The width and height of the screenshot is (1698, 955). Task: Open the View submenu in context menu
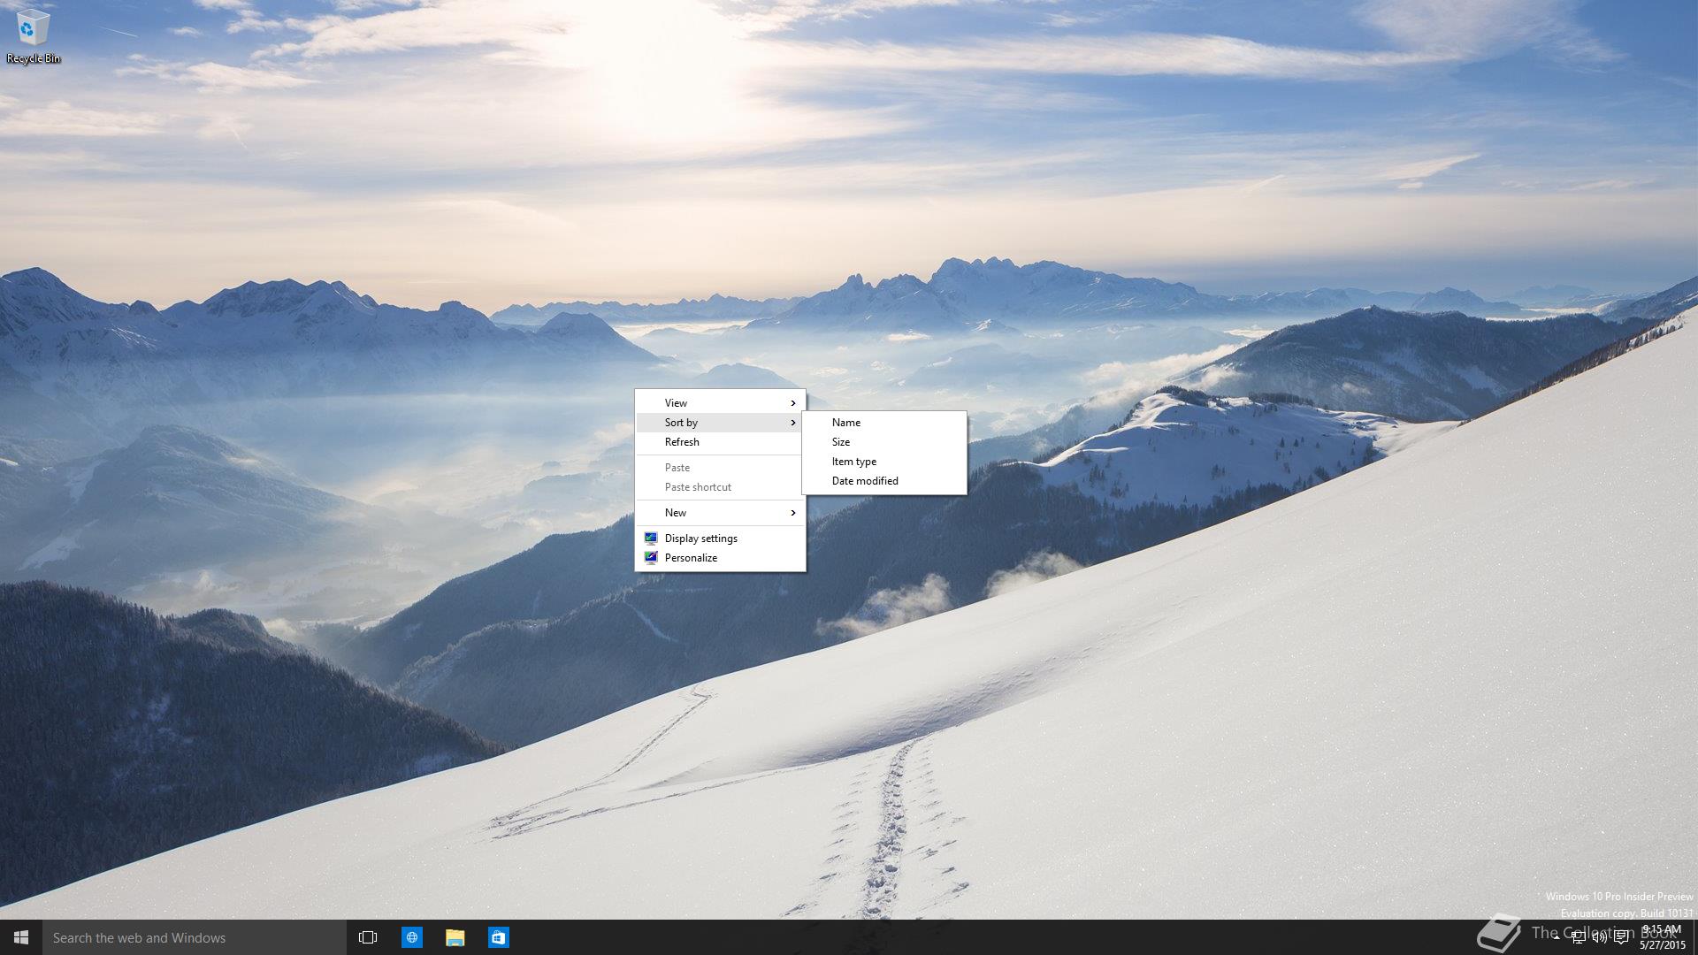tap(720, 403)
